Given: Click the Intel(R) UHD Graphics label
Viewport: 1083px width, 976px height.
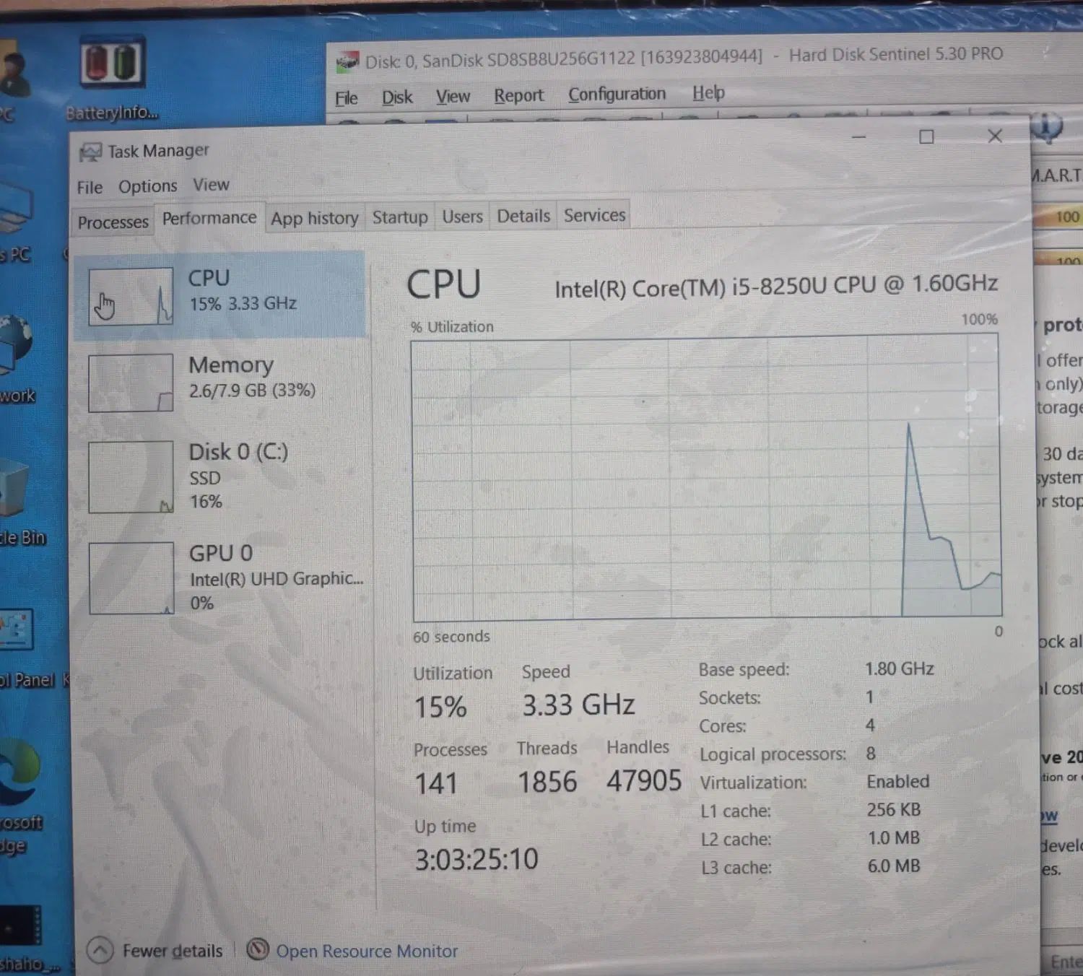Looking at the screenshot, I should [277, 579].
